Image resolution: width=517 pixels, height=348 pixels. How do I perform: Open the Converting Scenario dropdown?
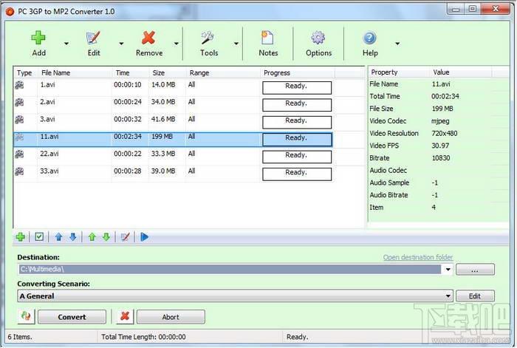coord(235,296)
